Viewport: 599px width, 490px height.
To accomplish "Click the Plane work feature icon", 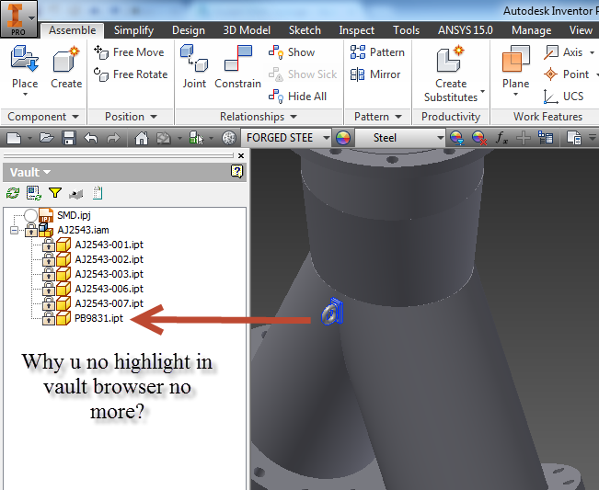I will [515, 59].
